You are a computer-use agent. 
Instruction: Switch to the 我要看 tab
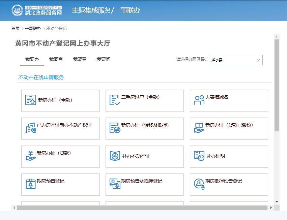click(80, 60)
